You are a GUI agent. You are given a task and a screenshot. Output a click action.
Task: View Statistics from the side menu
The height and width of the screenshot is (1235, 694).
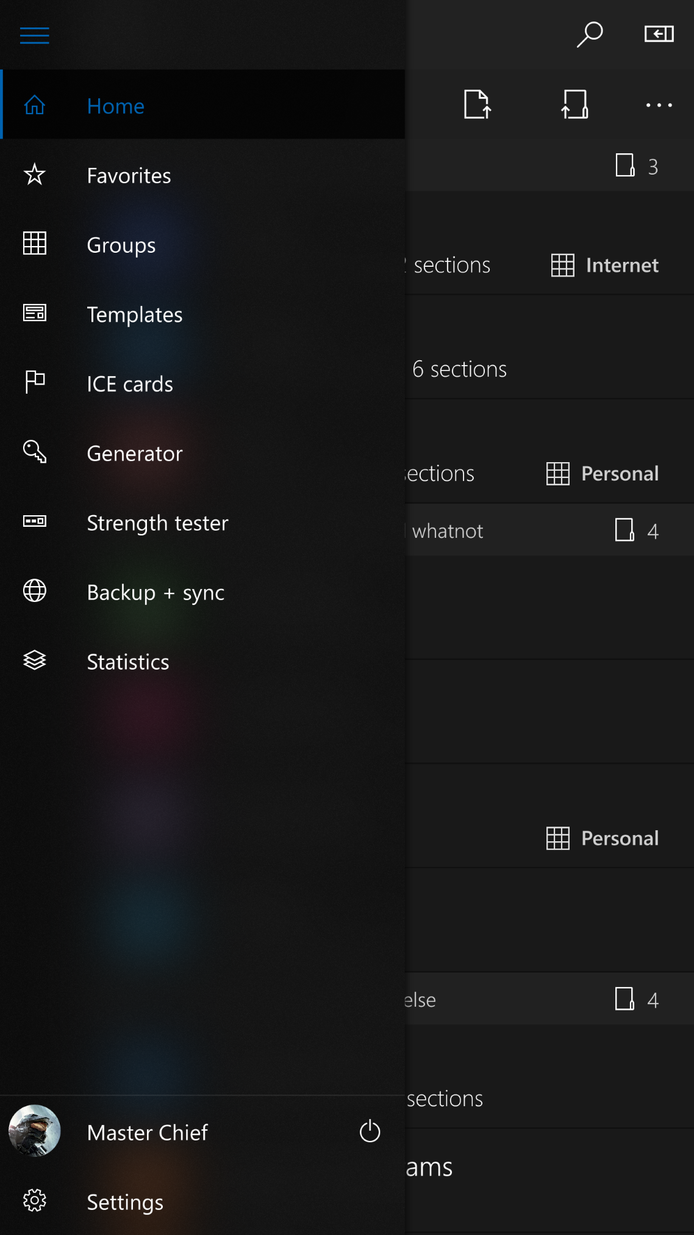[128, 662]
